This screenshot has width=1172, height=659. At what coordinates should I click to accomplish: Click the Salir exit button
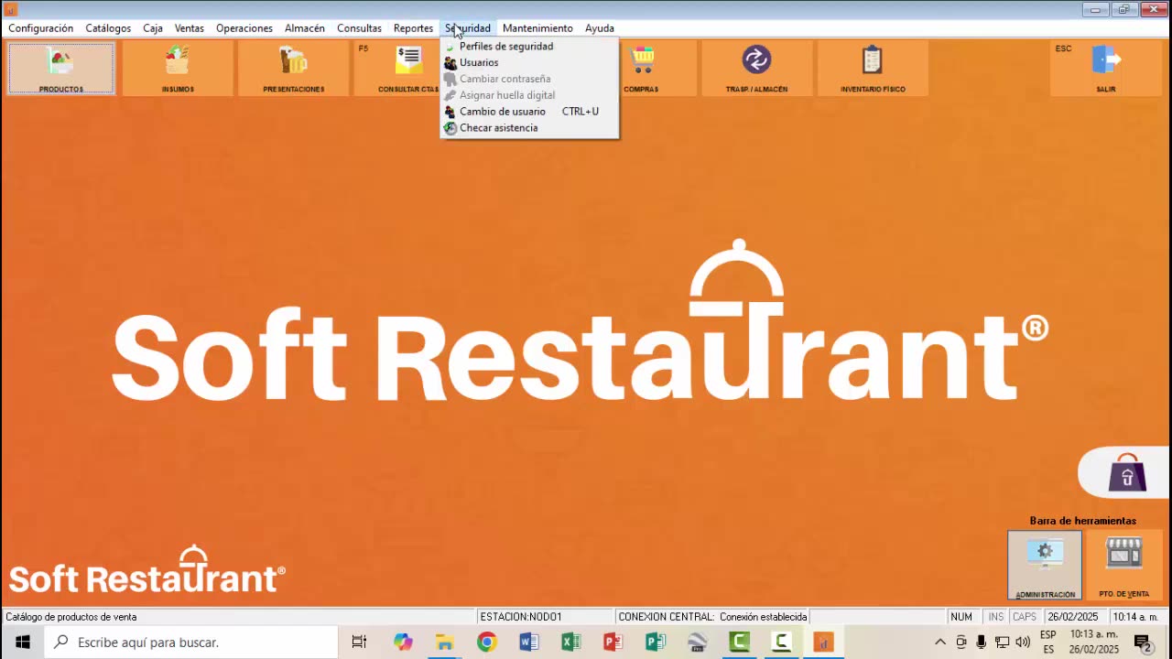coord(1105,69)
